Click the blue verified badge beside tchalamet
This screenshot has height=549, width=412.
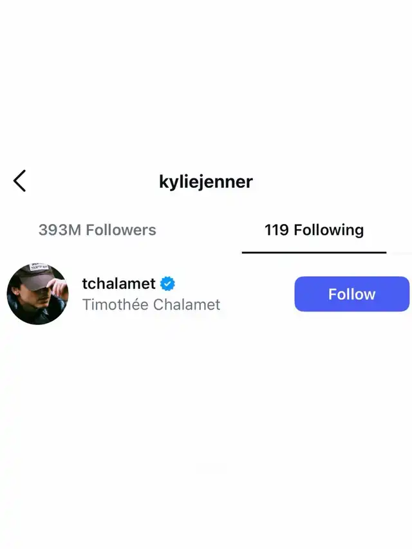(x=167, y=284)
